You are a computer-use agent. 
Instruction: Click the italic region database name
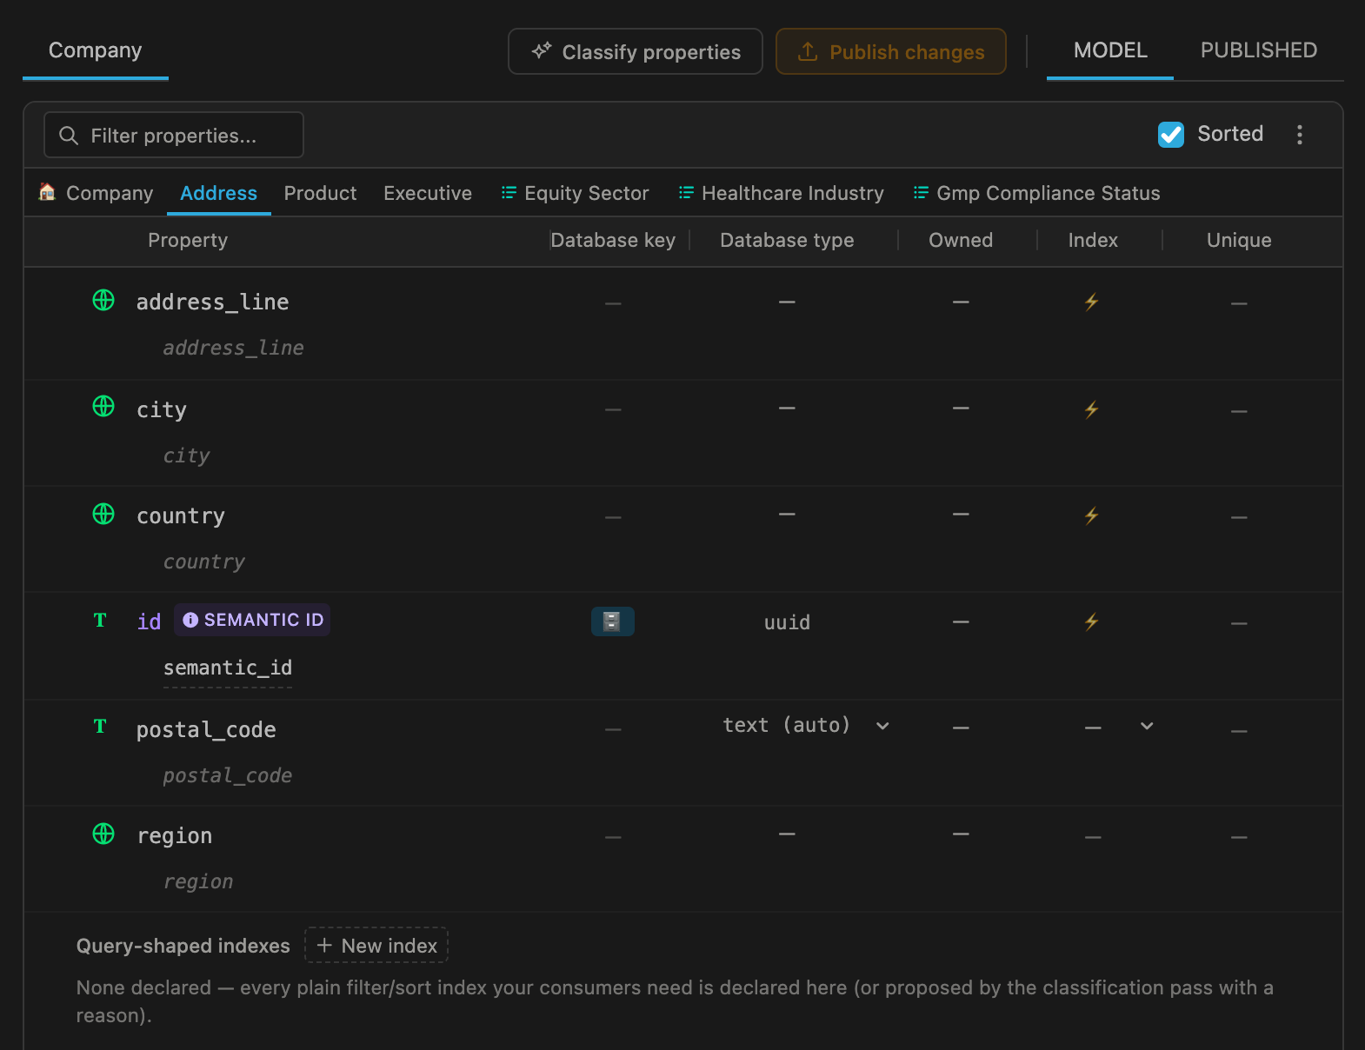(198, 881)
